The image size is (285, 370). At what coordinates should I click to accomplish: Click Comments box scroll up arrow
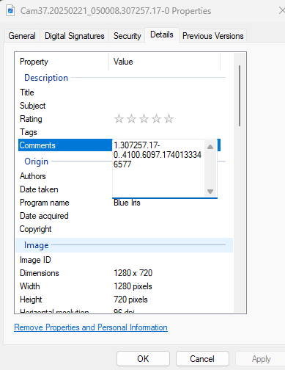(x=210, y=147)
